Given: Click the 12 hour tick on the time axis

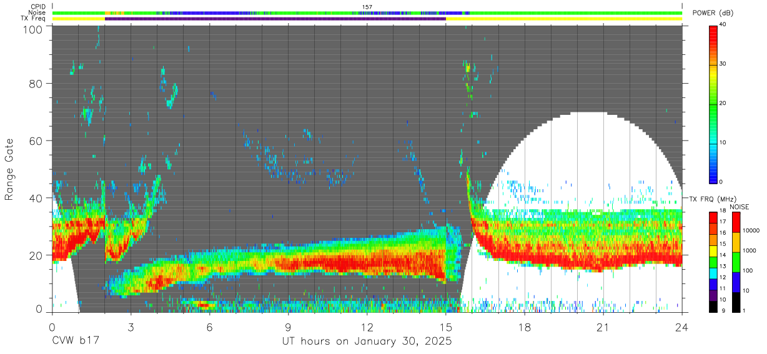Looking at the screenshot, I should 367,327.
